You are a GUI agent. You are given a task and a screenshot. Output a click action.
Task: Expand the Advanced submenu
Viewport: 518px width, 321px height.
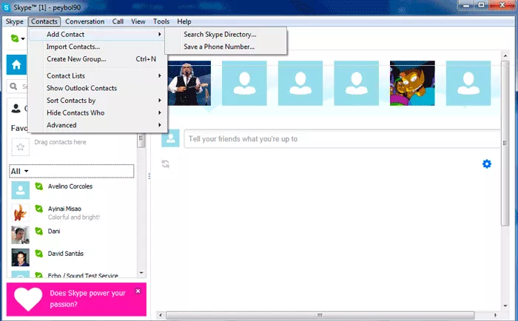(96, 125)
